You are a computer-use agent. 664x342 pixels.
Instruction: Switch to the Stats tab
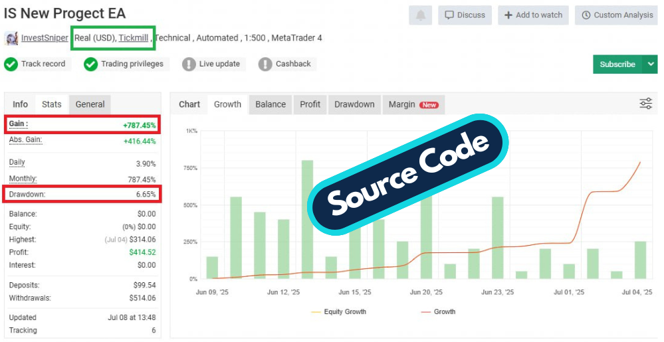click(x=51, y=104)
